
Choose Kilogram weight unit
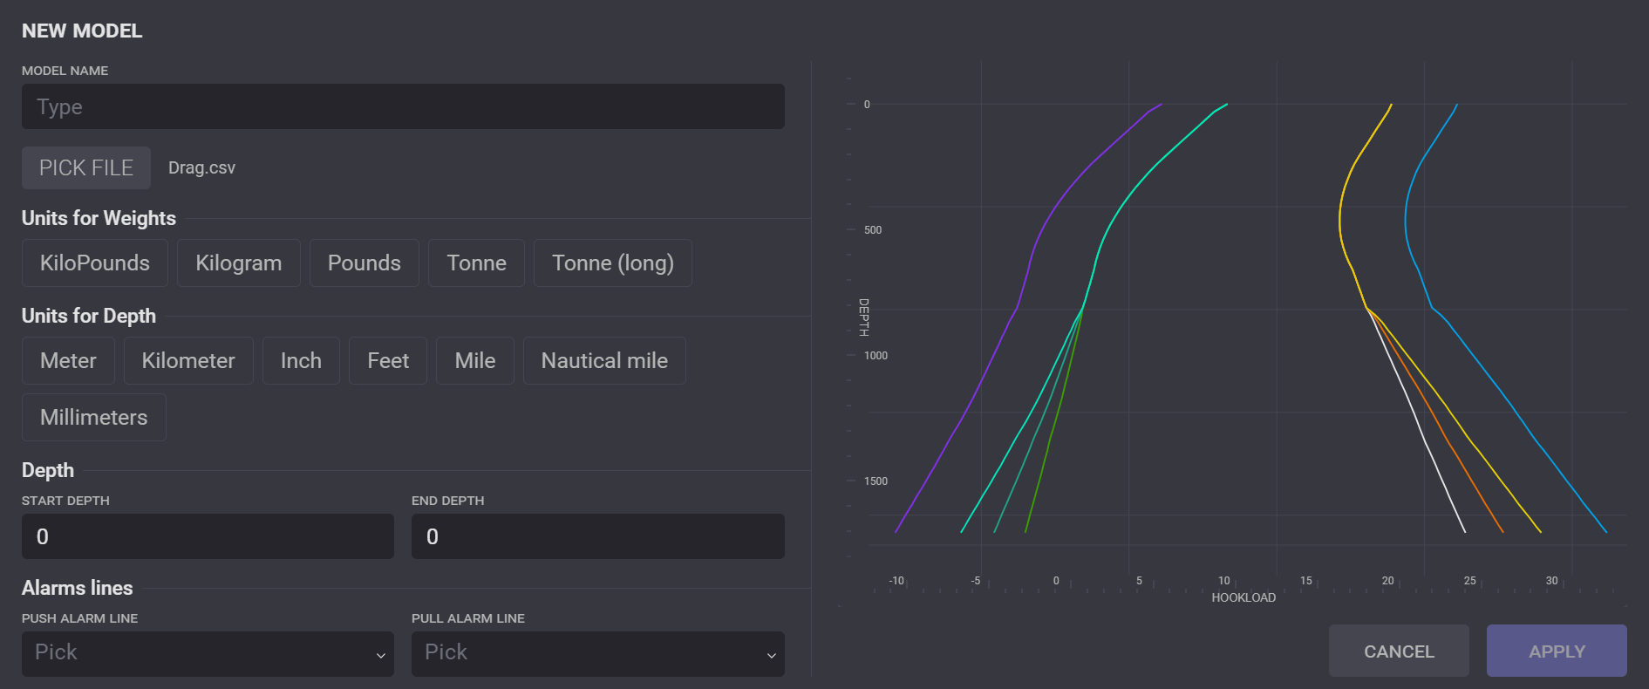238,263
